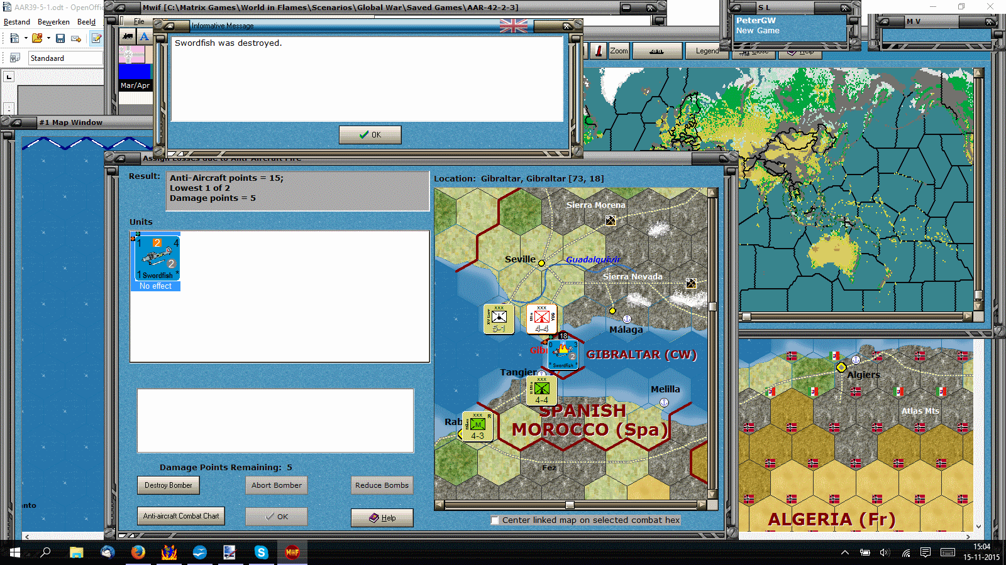1006x565 pixels.
Task: Open File Explorer from taskbar
Action: click(x=77, y=552)
